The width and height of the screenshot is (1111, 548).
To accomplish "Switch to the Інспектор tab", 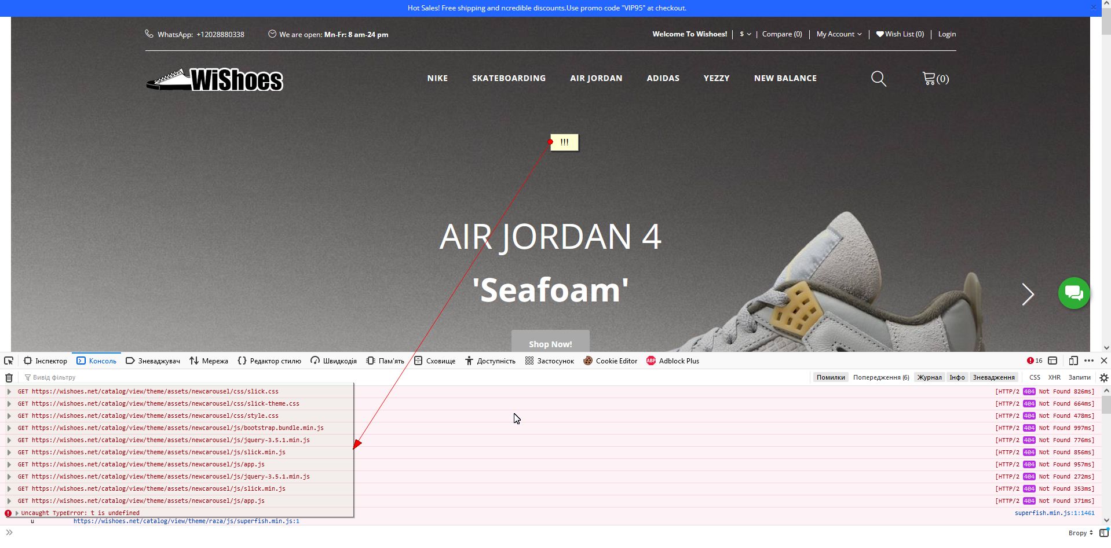I will pyautogui.click(x=45, y=361).
